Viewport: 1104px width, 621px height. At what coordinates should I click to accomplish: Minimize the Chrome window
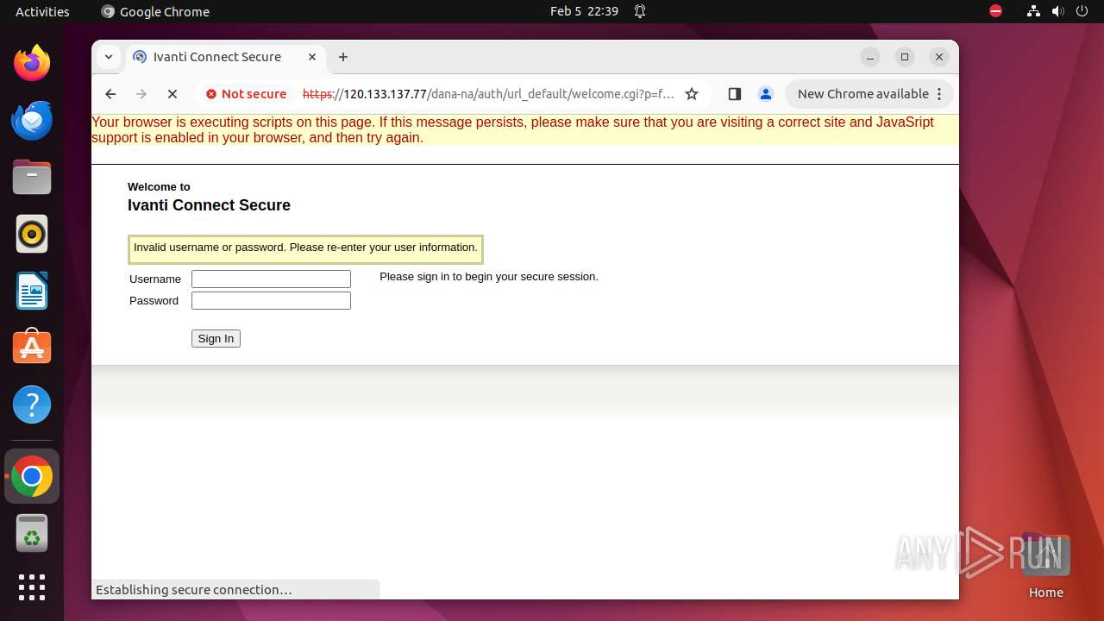(870, 57)
